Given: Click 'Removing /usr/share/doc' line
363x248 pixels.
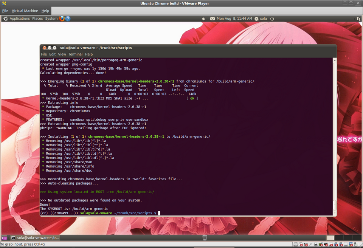Looking at the screenshot, I should pos(67,170).
